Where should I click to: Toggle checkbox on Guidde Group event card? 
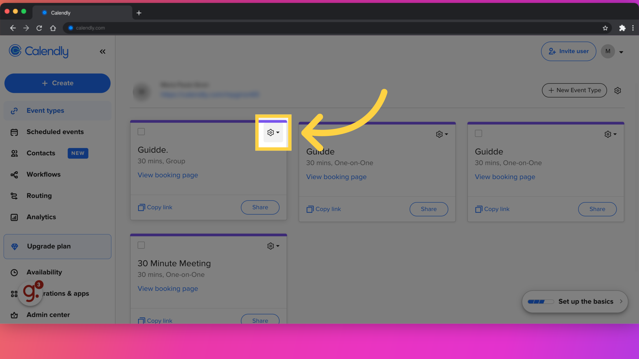[x=141, y=132]
